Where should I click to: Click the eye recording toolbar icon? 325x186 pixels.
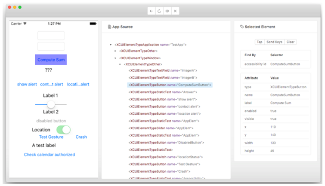point(167,11)
